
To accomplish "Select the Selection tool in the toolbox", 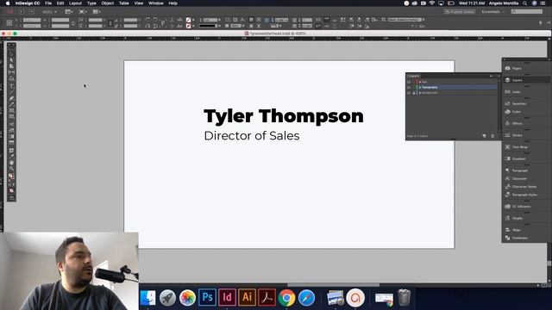I will click(11, 54).
